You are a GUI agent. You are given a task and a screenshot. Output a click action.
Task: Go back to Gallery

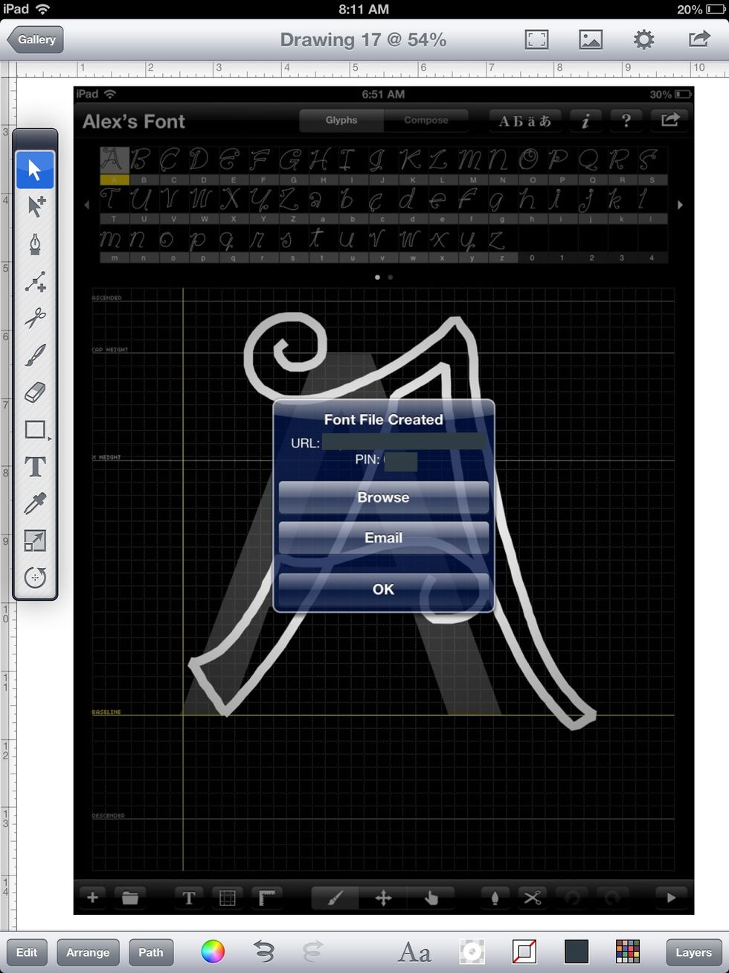tap(36, 39)
